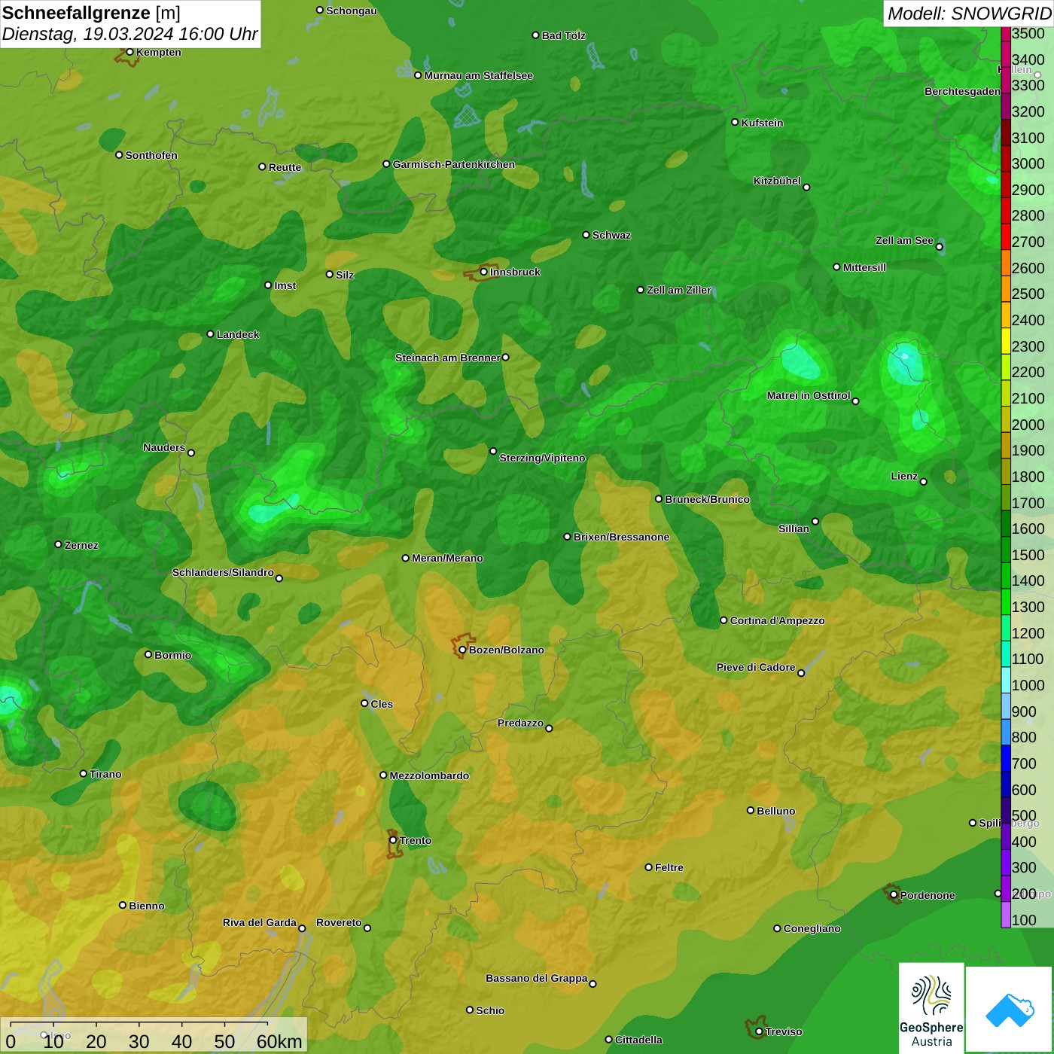Select the Bozen/Bolzano city marker dot
1054x1054 pixels.
click(x=462, y=650)
